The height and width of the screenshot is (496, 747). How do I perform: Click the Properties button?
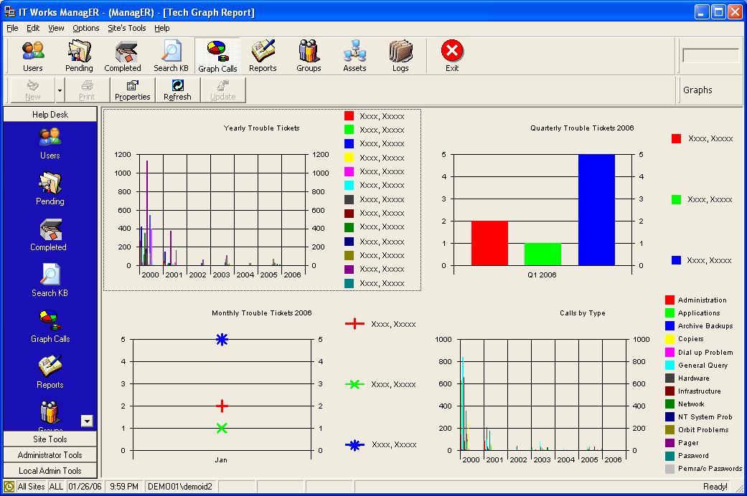(133, 90)
